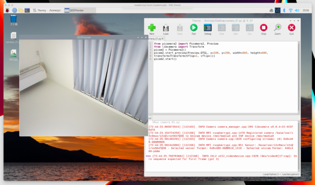315x185 pixels.
Task: Click the VNC Viewer window title text
Action: (x=157, y=5)
